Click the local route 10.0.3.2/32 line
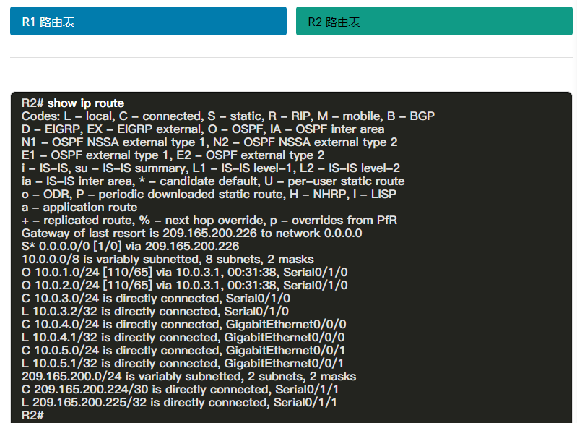This screenshot has width=577, height=423. 156,312
